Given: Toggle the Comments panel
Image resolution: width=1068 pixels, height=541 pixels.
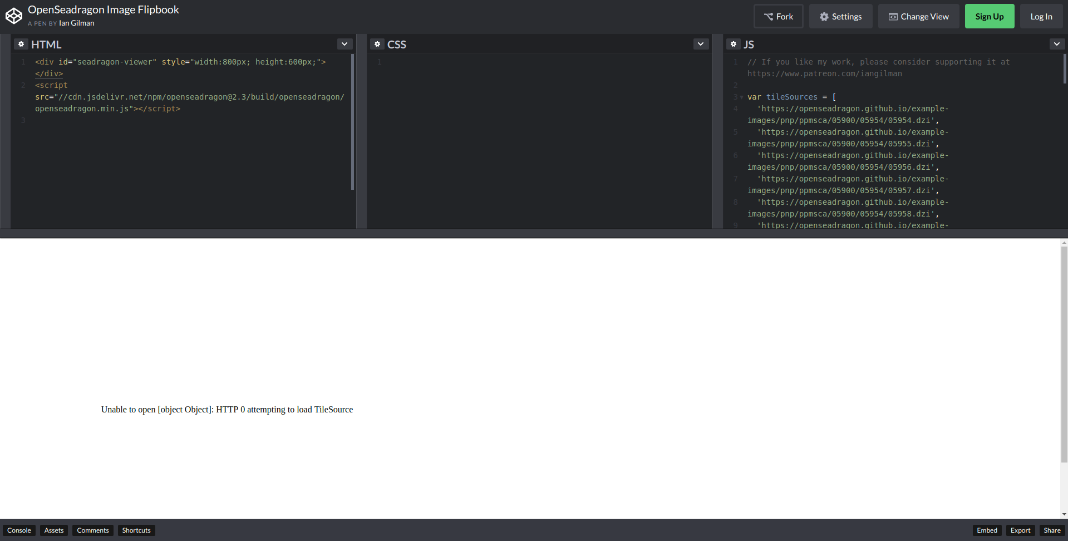Looking at the screenshot, I should tap(92, 530).
